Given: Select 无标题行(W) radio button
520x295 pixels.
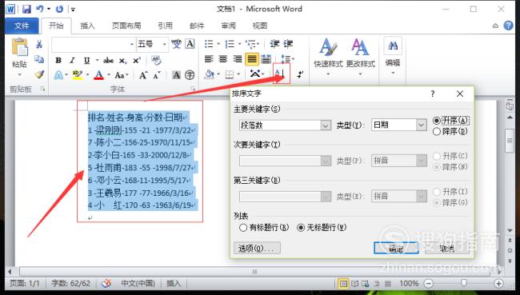Looking at the screenshot, I should click(x=301, y=227).
